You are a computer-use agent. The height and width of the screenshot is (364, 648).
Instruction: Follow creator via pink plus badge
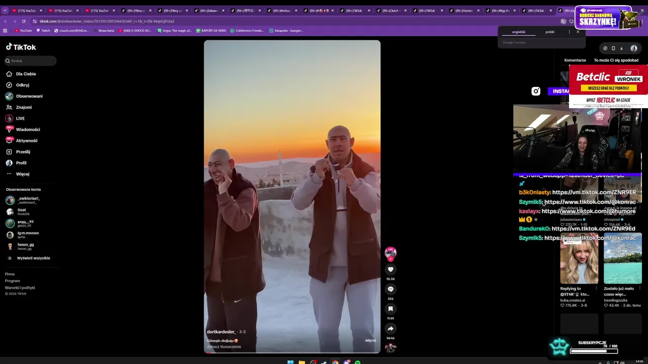(x=390, y=259)
